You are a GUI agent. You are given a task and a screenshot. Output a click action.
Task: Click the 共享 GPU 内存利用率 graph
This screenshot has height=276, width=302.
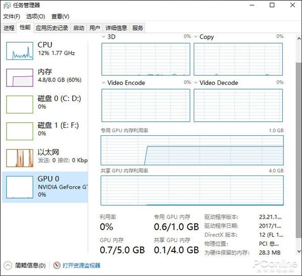tap(192, 191)
